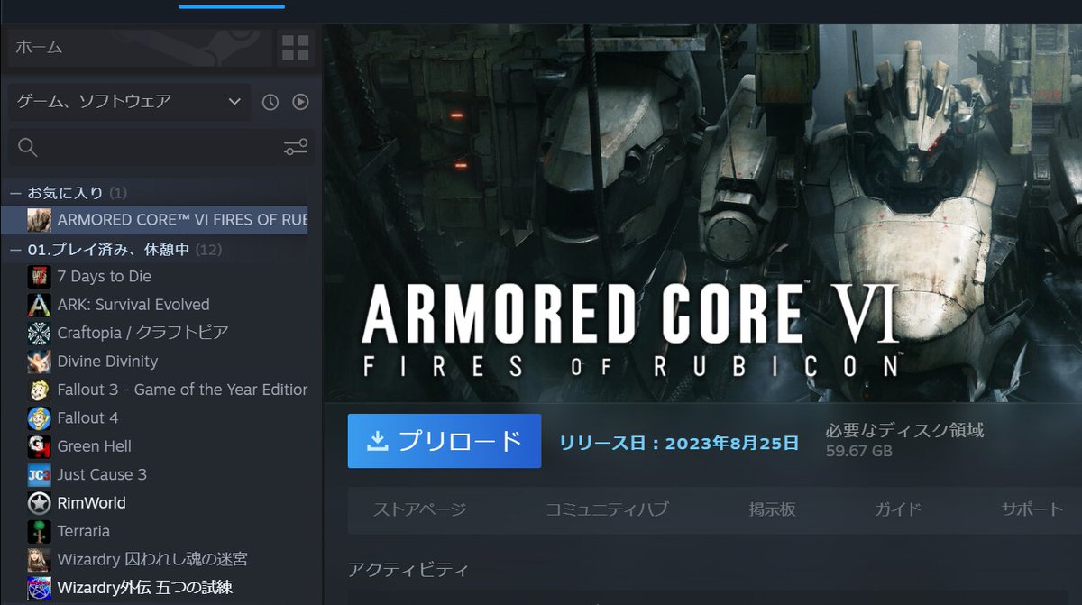Click the ARMORED CORE VI hero banner image
Viewport: 1082px width, 605px height.
click(703, 213)
